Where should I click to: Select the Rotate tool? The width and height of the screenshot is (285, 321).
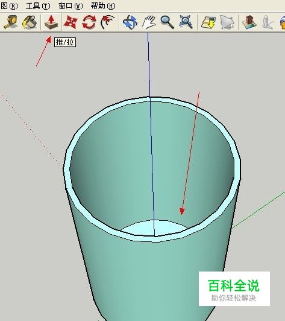pyautogui.click(x=89, y=22)
